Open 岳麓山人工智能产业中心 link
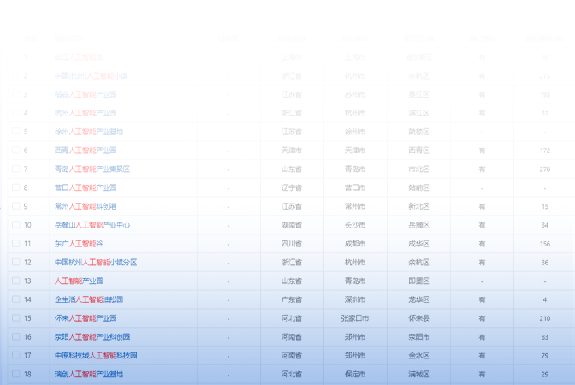Image resolution: width=575 pixels, height=385 pixels. coord(92,225)
